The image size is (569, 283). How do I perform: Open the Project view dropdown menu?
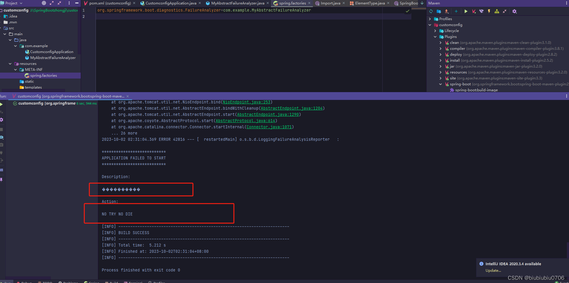point(20,3)
